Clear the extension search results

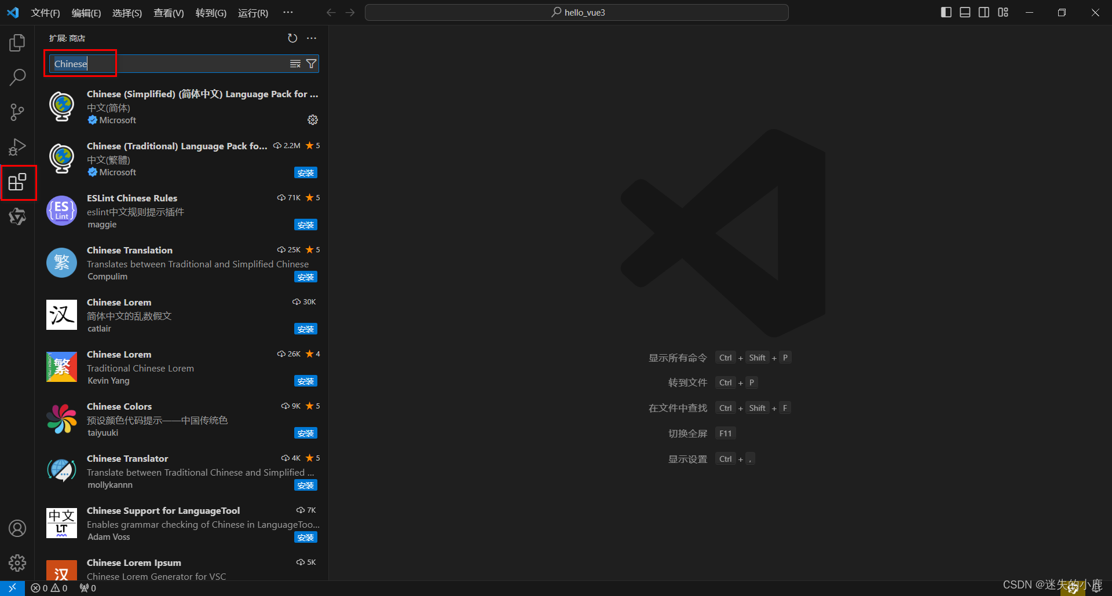tap(295, 64)
